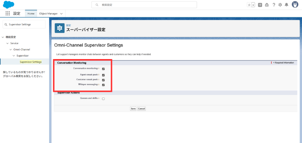Enable the Queues and skills checkbox

[x=103, y=99]
